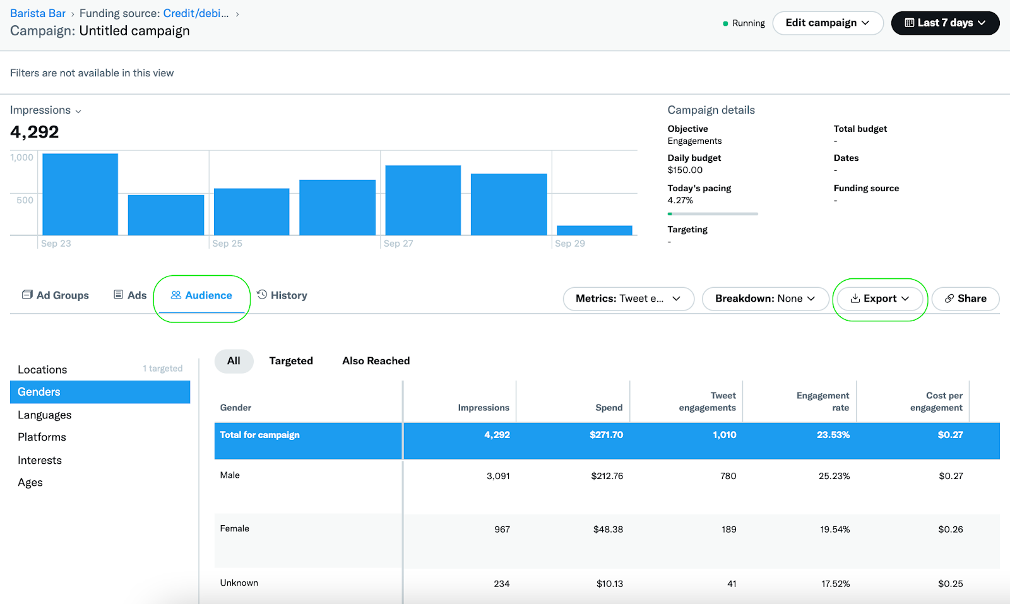This screenshot has width=1010, height=604.
Task: Click the Audience people icon
Action: pyautogui.click(x=176, y=295)
